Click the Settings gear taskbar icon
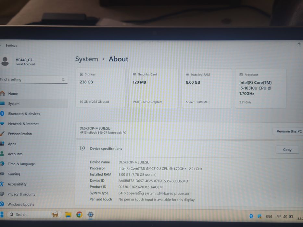This screenshot has width=303, height=227. click(90, 214)
